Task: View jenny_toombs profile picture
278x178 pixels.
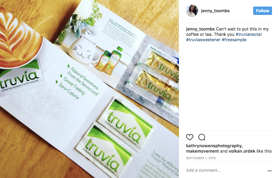Action: 192,11
